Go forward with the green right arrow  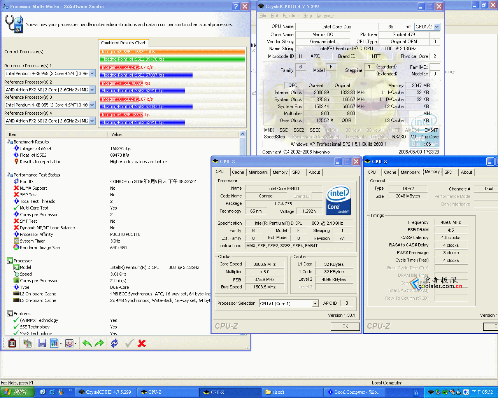tap(100, 343)
